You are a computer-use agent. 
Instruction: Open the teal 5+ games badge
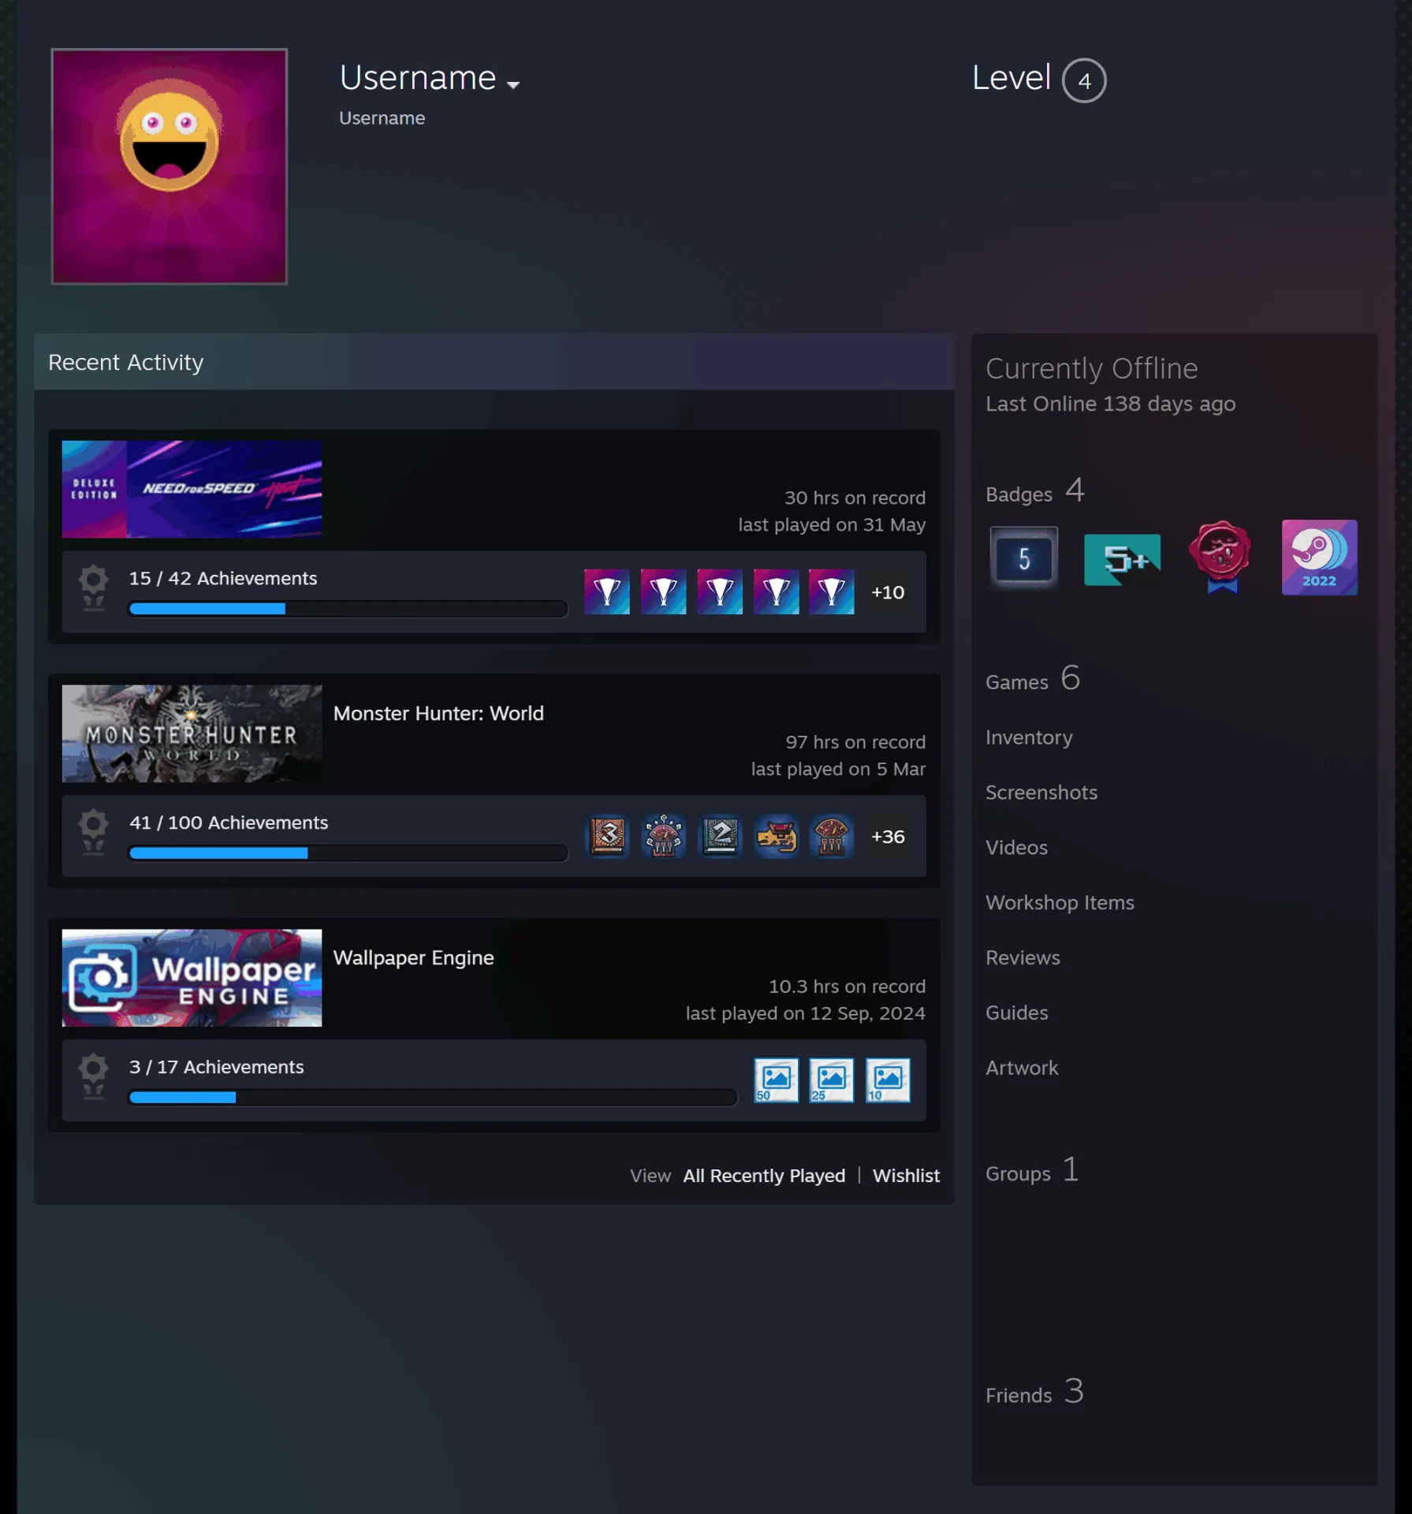(x=1122, y=559)
